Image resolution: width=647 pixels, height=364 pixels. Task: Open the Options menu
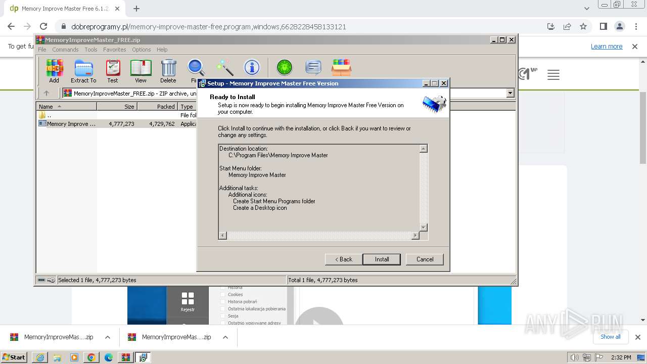tap(142, 50)
